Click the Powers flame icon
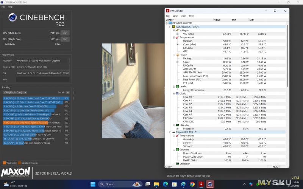This screenshot has height=189, width=303. [x=177, y=55]
